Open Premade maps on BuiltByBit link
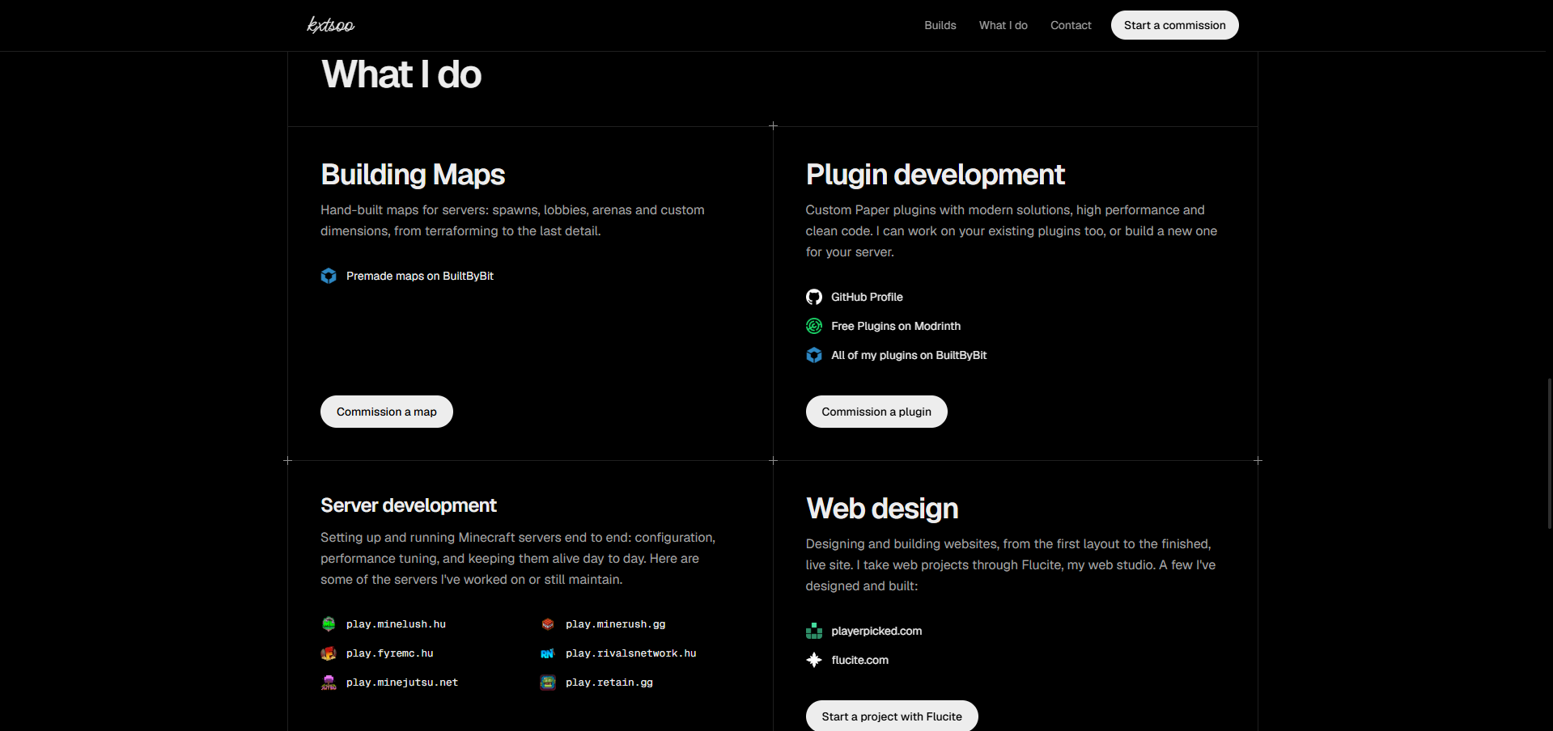The width and height of the screenshot is (1553, 731). pyautogui.click(x=420, y=276)
